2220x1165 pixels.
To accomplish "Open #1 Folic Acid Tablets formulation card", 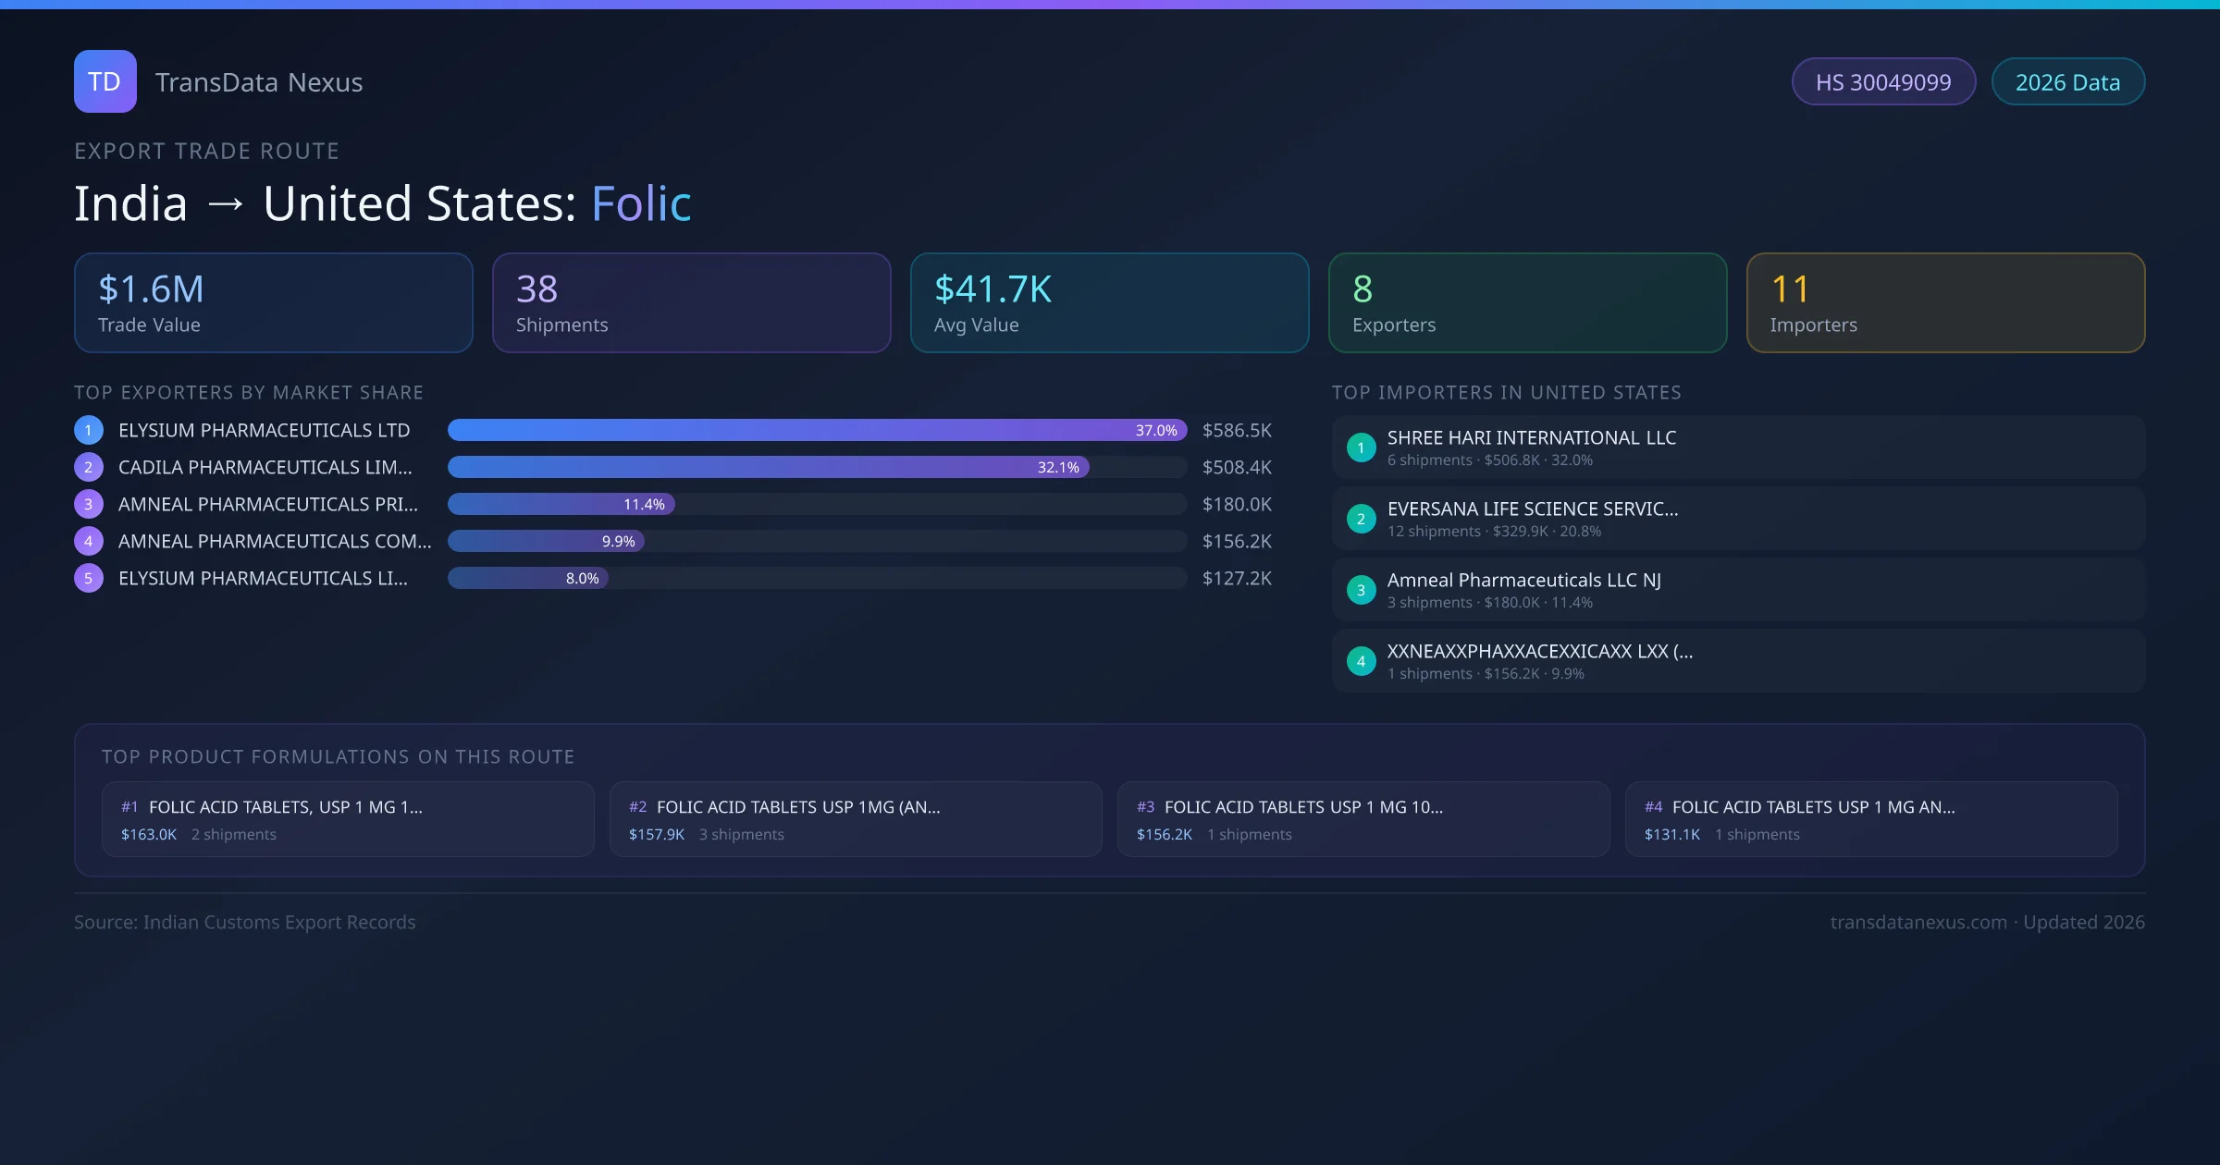I will (x=348, y=819).
